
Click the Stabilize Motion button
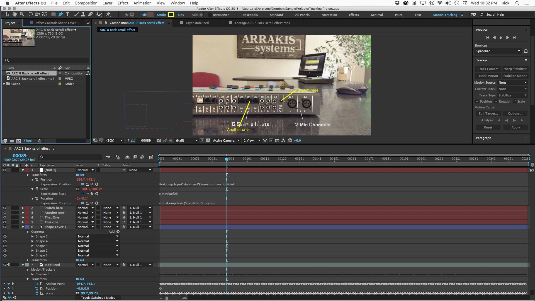pos(515,76)
